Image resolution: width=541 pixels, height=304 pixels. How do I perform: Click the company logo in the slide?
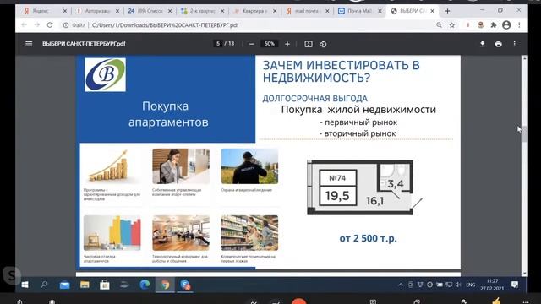(105, 75)
